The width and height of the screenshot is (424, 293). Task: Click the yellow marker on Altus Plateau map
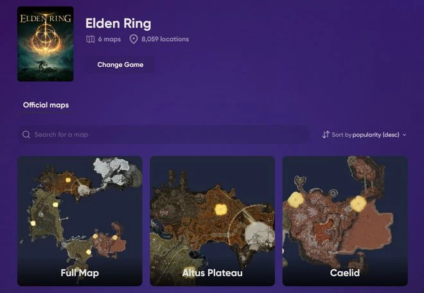click(x=221, y=209)
